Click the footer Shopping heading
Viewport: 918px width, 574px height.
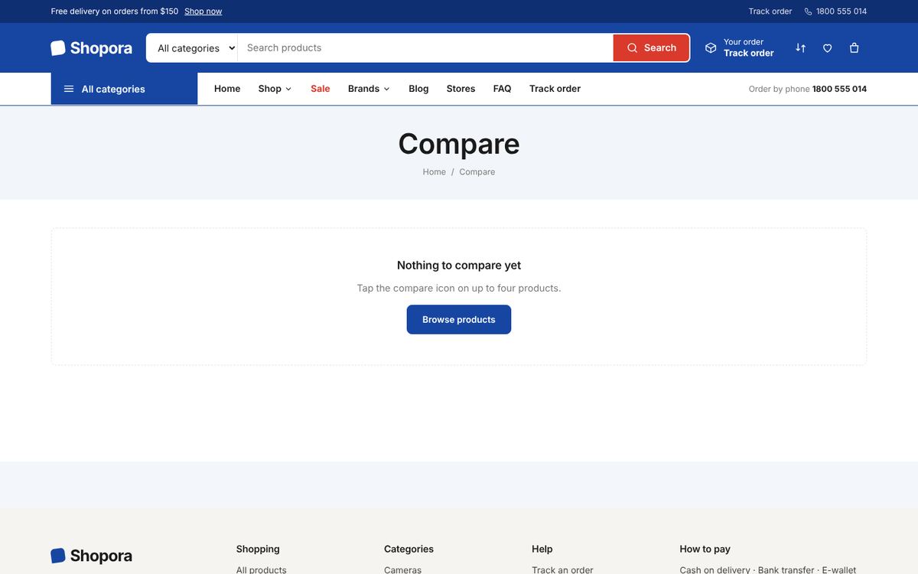(258, 549)
